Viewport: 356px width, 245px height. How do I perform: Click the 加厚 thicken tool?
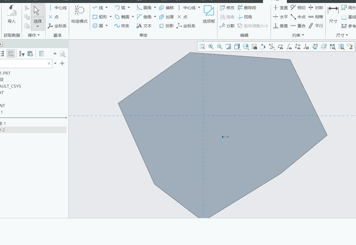click(166, 17)
